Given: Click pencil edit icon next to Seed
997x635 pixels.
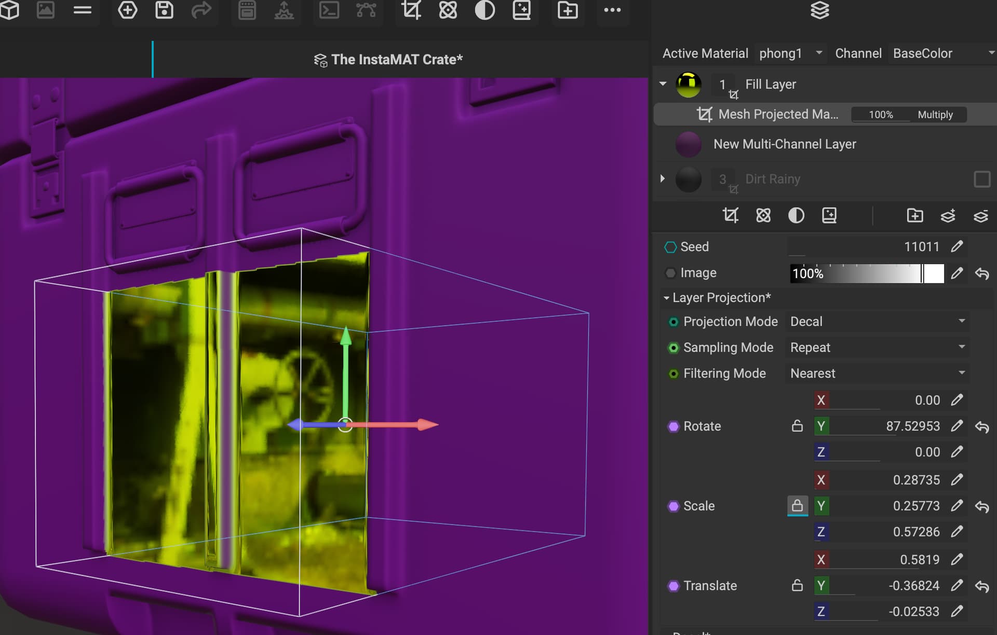Looking at the screenshot, I should (x=957, y=246).
